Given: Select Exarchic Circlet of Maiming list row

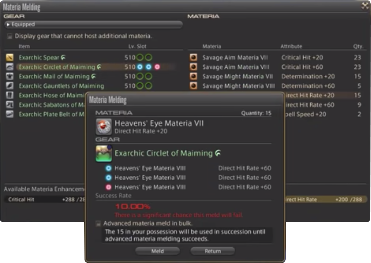Looking at the screenshot, I should (94, 67).
